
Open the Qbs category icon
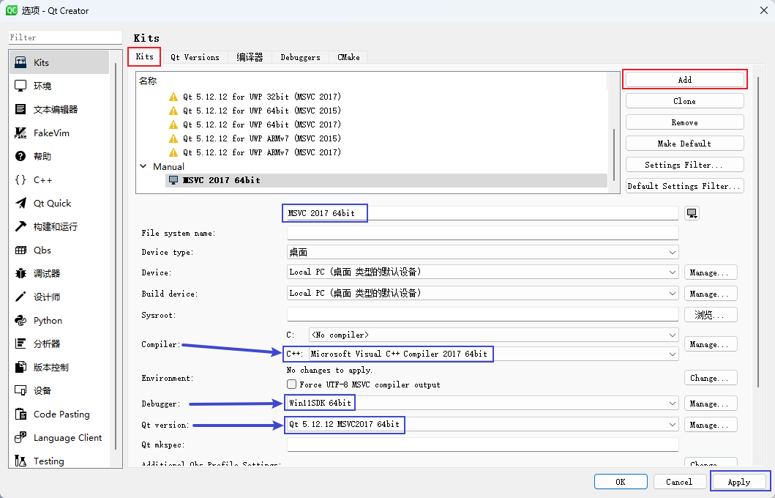[20, 250]
